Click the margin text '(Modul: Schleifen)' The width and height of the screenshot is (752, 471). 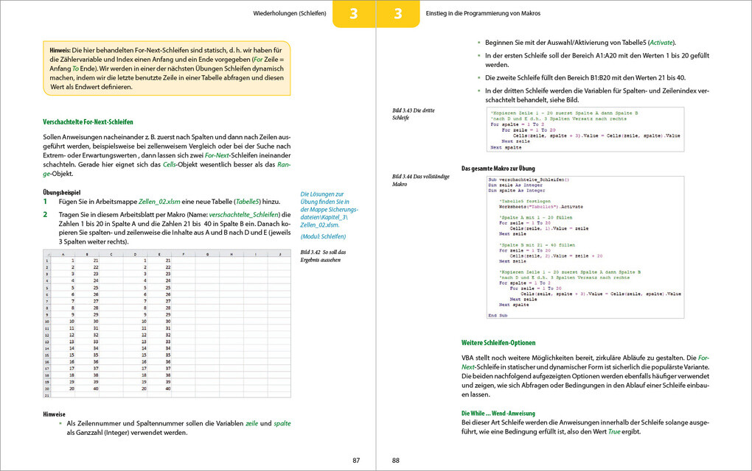point(323,236)
